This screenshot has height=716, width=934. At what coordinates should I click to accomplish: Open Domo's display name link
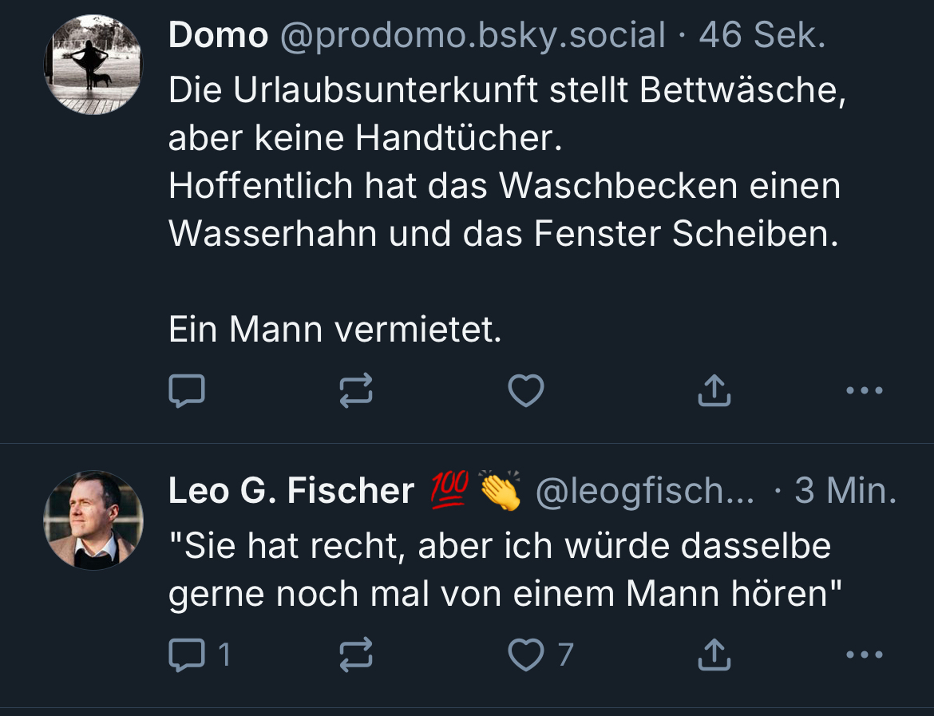218,36
